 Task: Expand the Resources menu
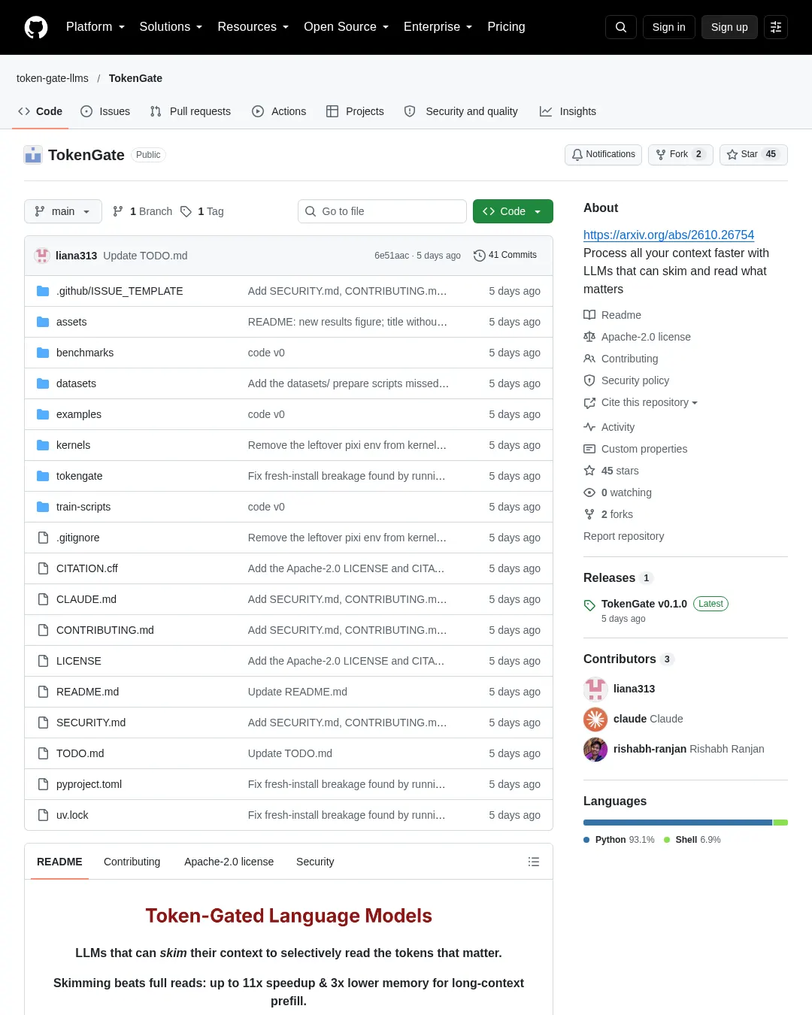point(253,27)
